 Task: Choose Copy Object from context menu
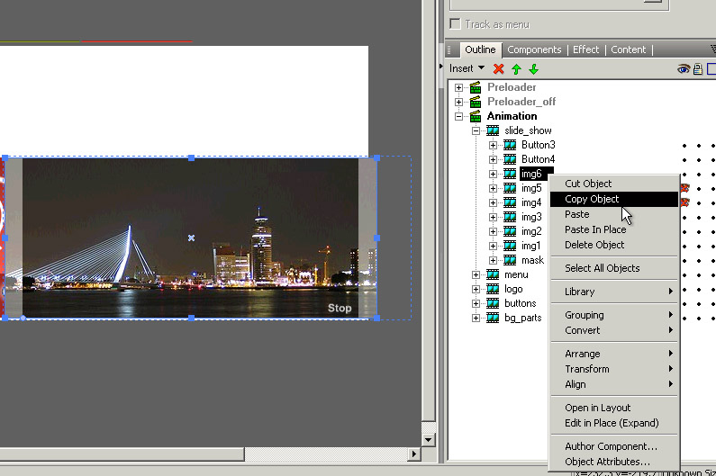(592, 199)
